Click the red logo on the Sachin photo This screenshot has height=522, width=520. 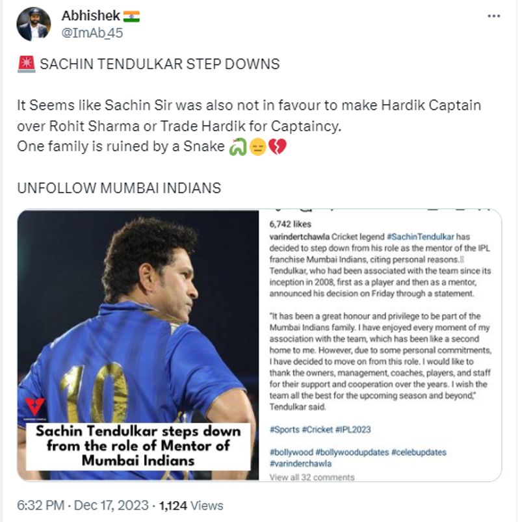pyautogui.click(x=35, y=408)
